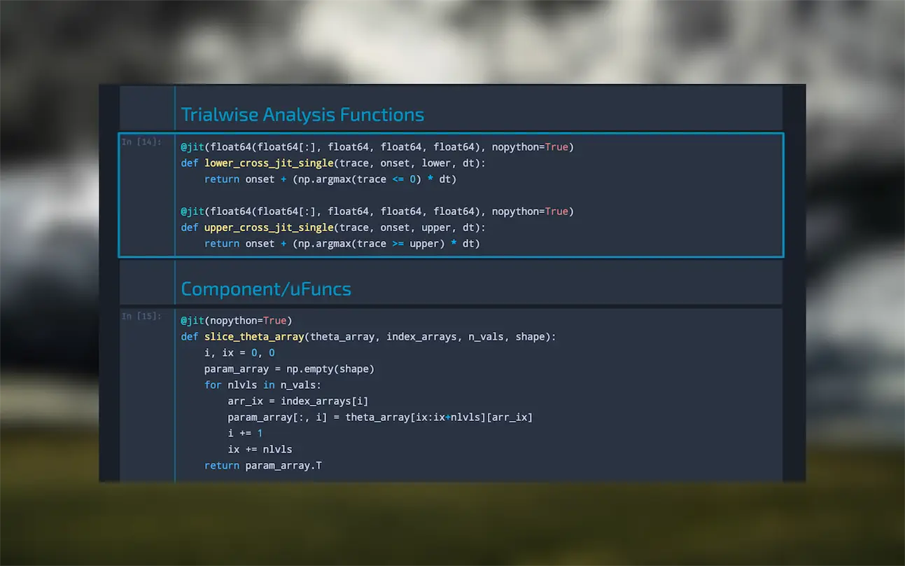Click 'np.empty(shape)' in param_array line

pos(330,369)
